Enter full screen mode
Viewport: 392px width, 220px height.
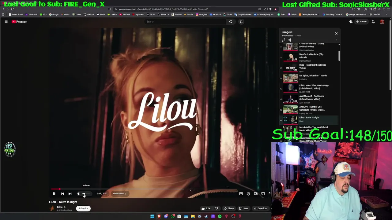click(270, 193)
